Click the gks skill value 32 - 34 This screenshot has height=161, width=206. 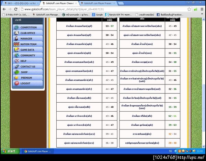172,134
